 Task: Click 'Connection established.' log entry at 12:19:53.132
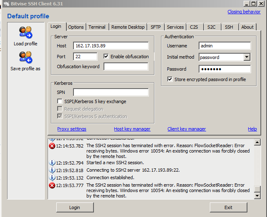pyautogui.click(x=110, y=178)
